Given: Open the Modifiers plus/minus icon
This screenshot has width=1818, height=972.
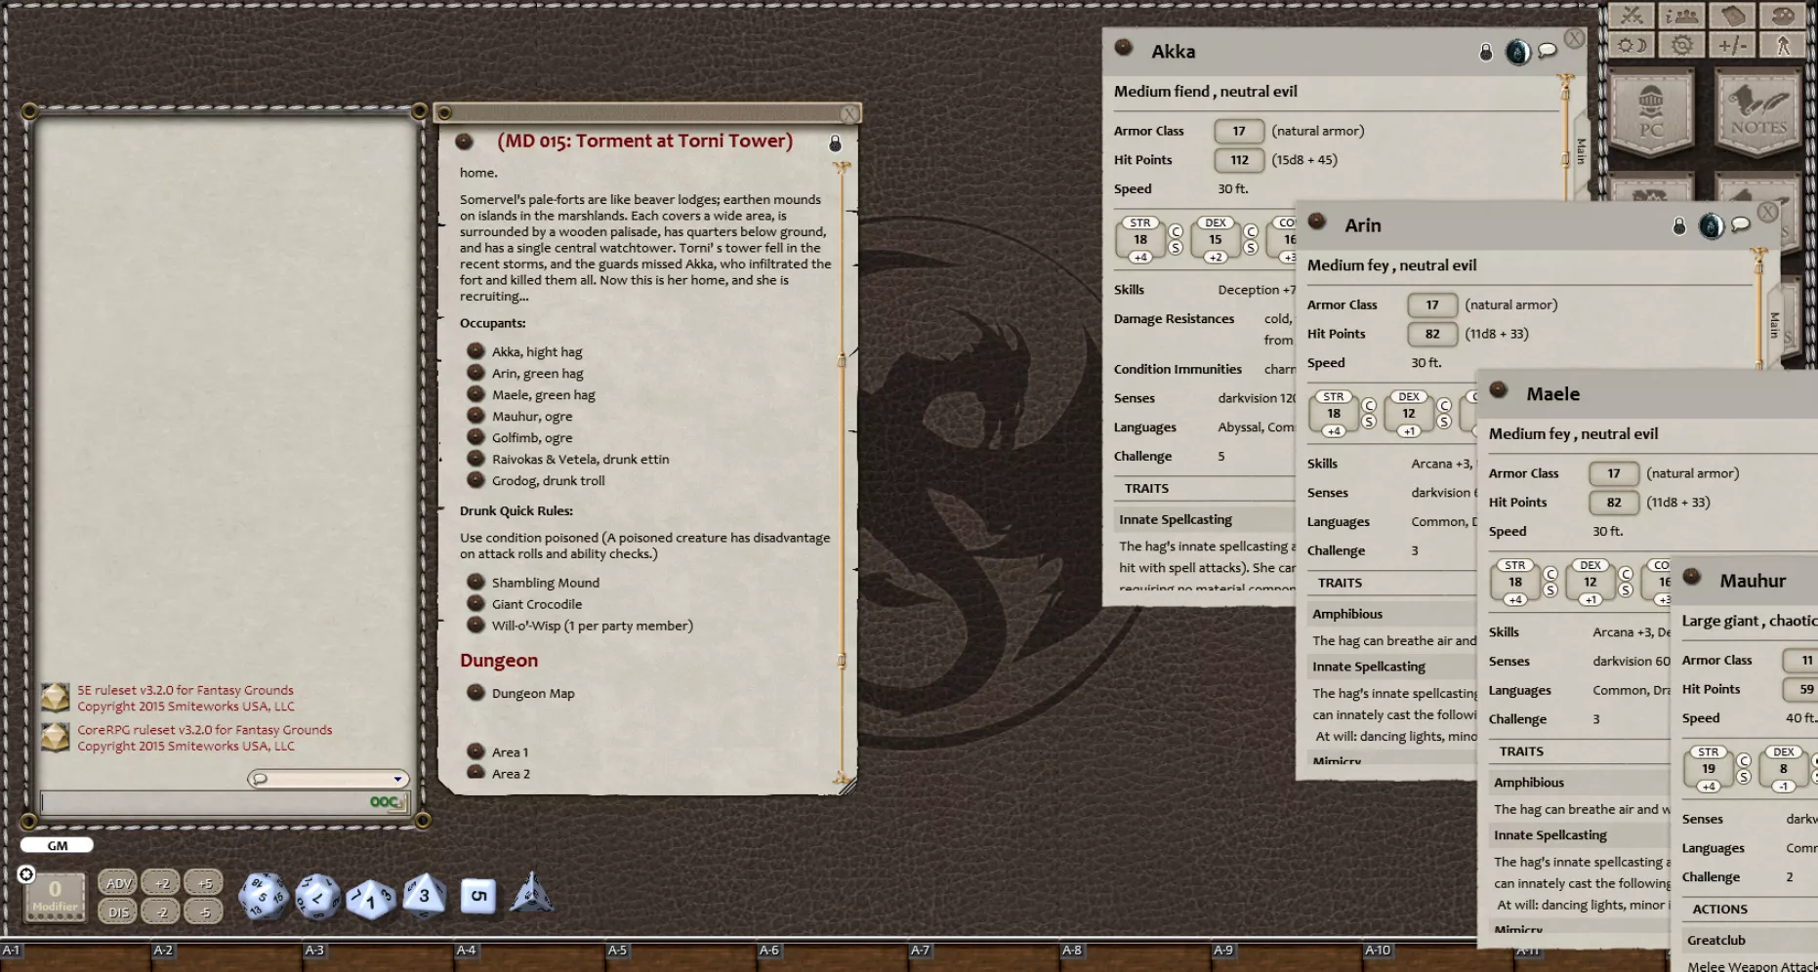Looking at the screenshot, I should (x=1733, y=45).
